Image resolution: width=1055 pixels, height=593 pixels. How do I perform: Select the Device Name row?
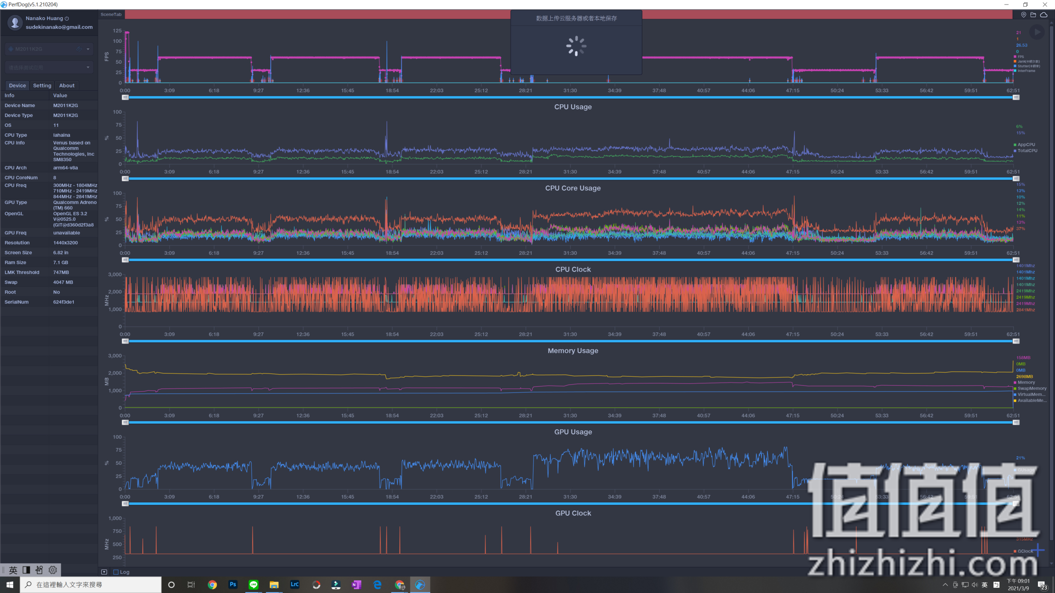[x=49, y=105]
